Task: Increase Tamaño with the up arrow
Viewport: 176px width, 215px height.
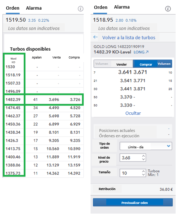Action: pos(143,171)
